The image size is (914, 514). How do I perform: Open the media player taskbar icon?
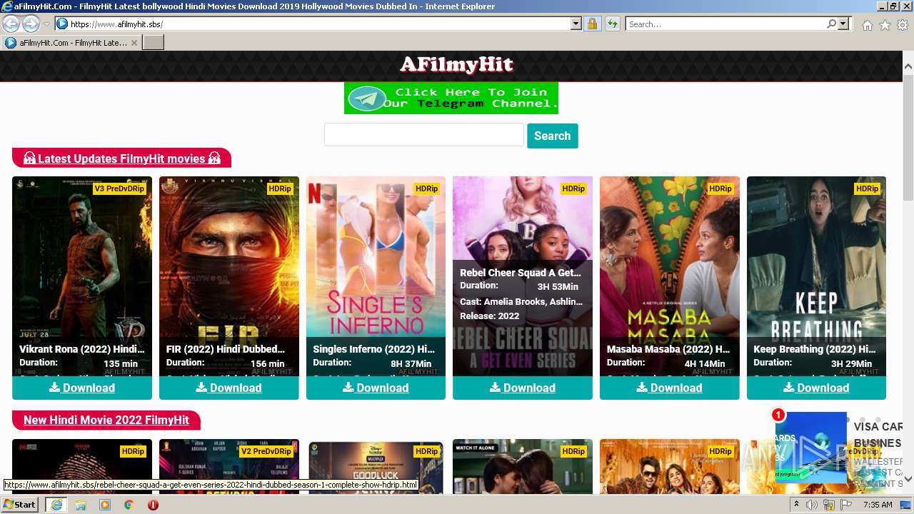click(x=105, y=505)
